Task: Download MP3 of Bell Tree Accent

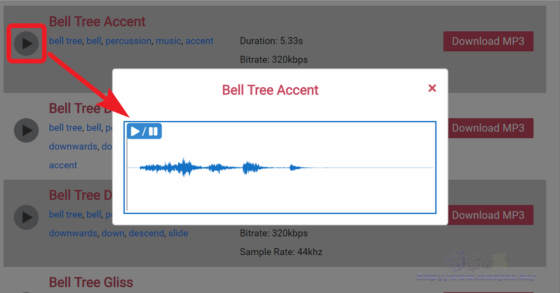Action: pos(488,41)
